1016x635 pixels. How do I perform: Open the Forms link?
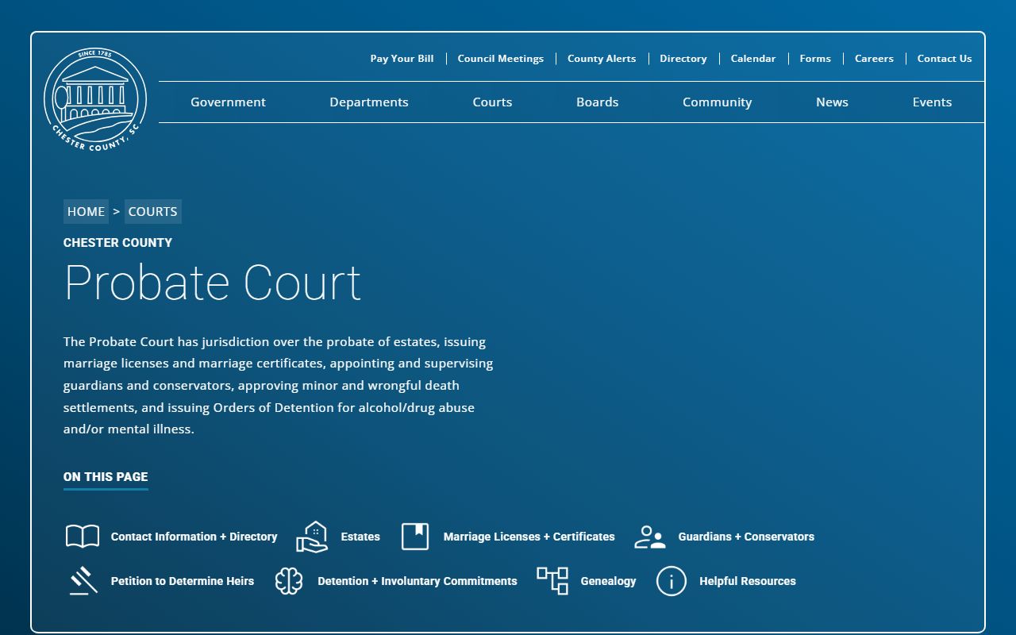(x=815, y=59)
